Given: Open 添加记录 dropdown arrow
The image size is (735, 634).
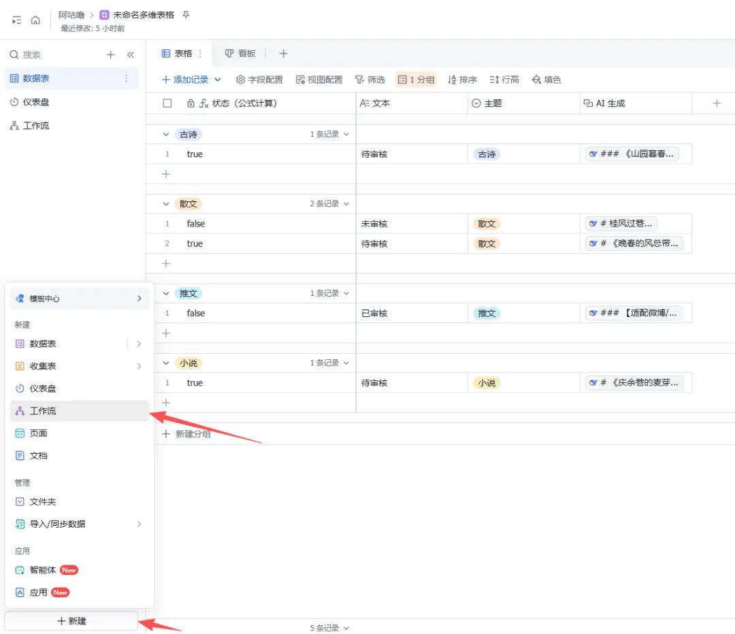Looking at the screenshot, I should click(218, 80).
